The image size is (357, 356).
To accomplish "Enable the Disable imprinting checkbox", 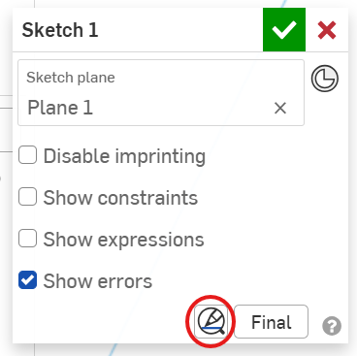I will point(27,155).
